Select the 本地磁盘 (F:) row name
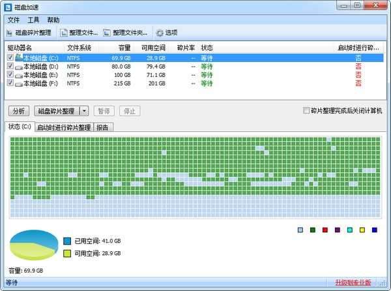The width and height of the screenshot is (391, 291). tap(41, 84)
